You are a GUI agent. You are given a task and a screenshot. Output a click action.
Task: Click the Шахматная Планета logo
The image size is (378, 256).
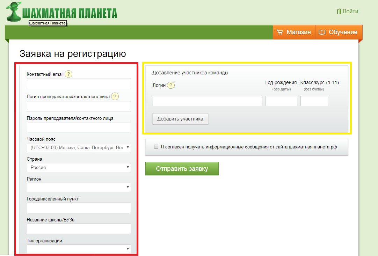click(x=62, y=13)
